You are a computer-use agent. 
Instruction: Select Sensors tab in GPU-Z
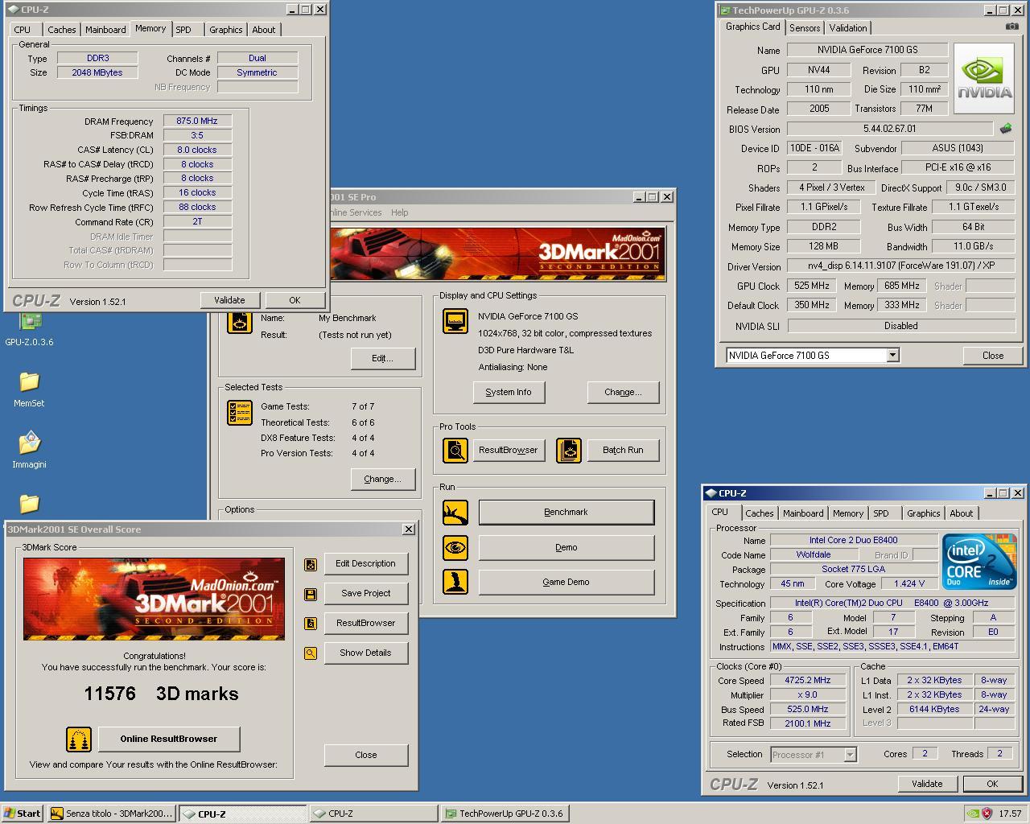pos(805,28)
